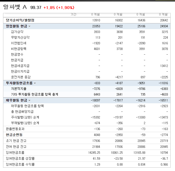This screenshot has width=175, height=171.
Task: Click the 재무활동 현금 row label
Action: 16,100
